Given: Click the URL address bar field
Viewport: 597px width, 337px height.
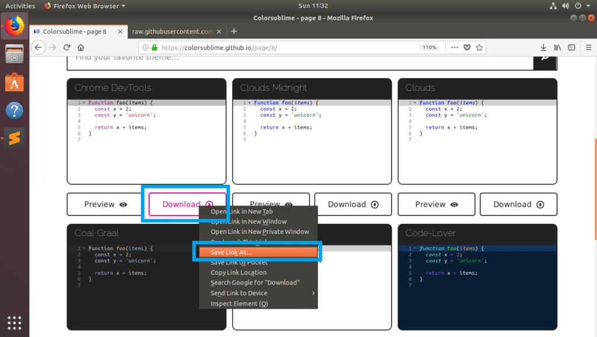Looking at the screenshot, I should click(x=286, y=47).
